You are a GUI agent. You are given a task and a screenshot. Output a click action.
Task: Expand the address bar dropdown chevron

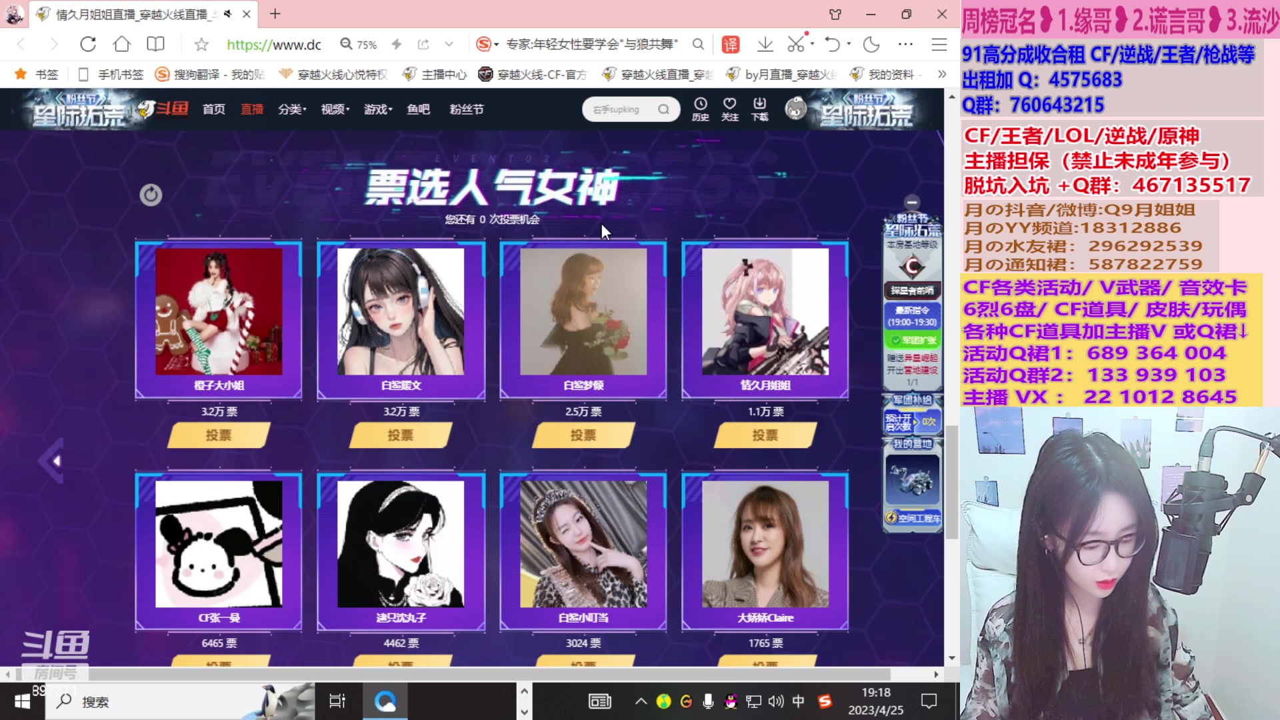click(x=449, y=45)
